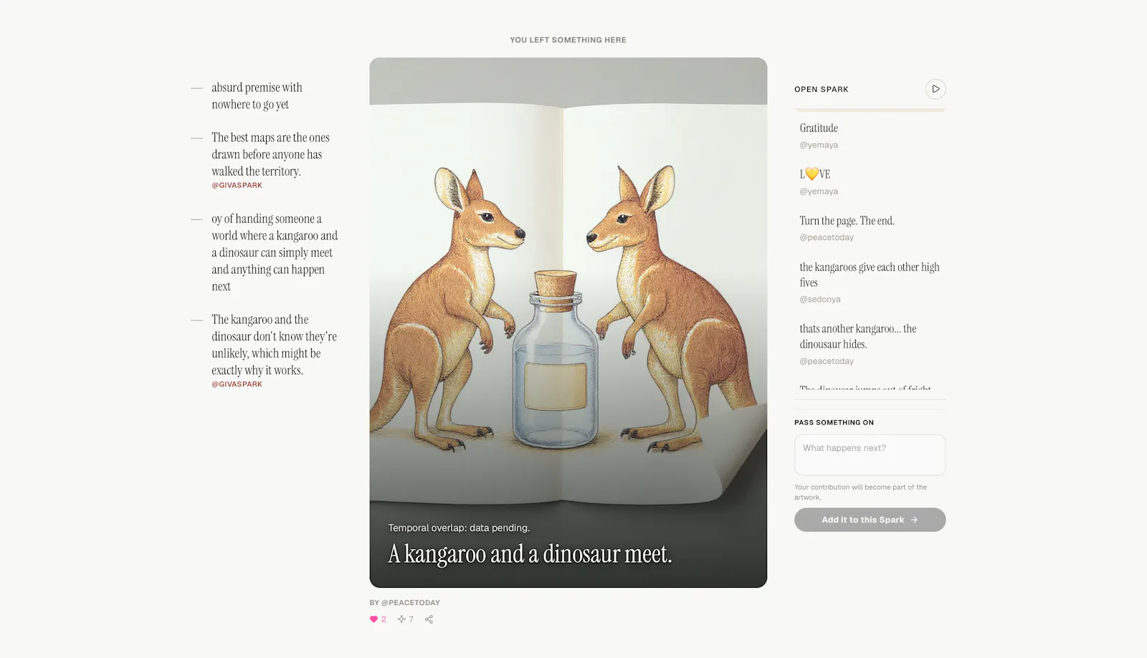
Task: Select 'thats another kangaroo... the dinousaur hides.'
Action: pos(858,336)
